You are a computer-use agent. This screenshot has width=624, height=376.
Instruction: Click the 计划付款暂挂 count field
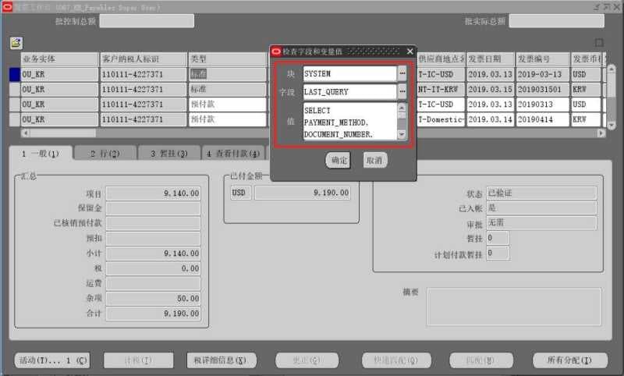[498, 253]
